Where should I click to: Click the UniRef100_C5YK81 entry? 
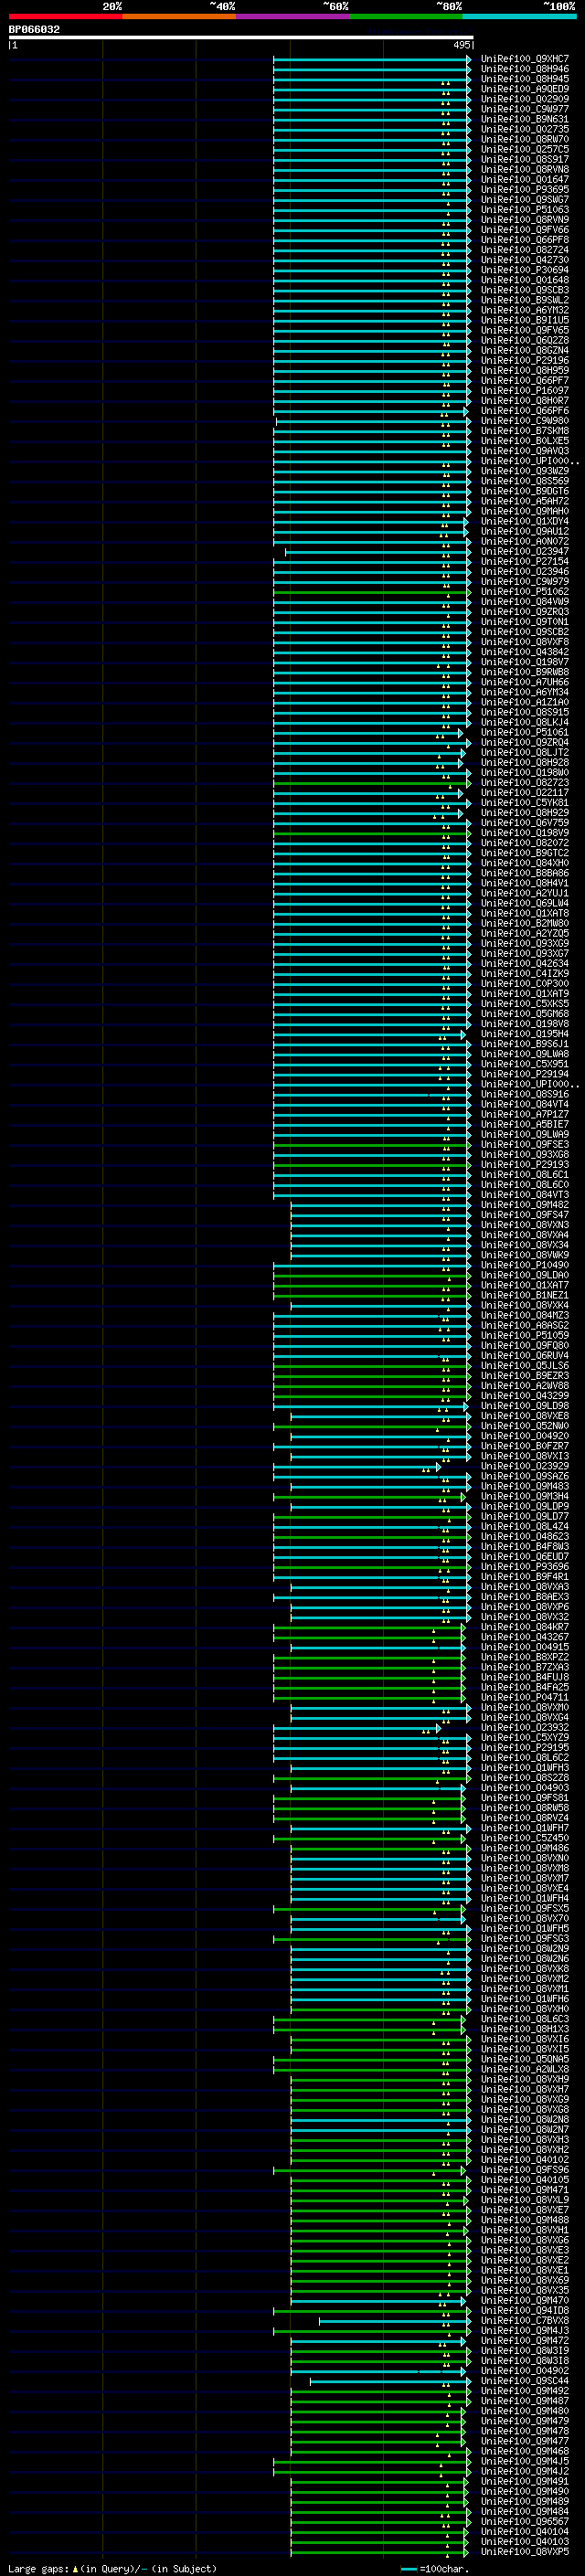(524, 803)
